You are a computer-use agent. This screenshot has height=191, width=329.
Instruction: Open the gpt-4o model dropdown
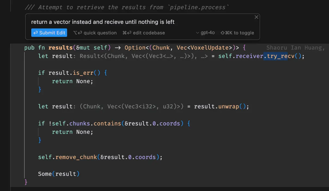[205, 33]
